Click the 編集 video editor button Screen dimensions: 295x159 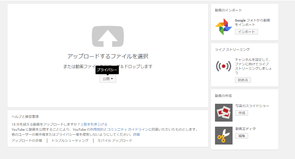coord(242,136)
